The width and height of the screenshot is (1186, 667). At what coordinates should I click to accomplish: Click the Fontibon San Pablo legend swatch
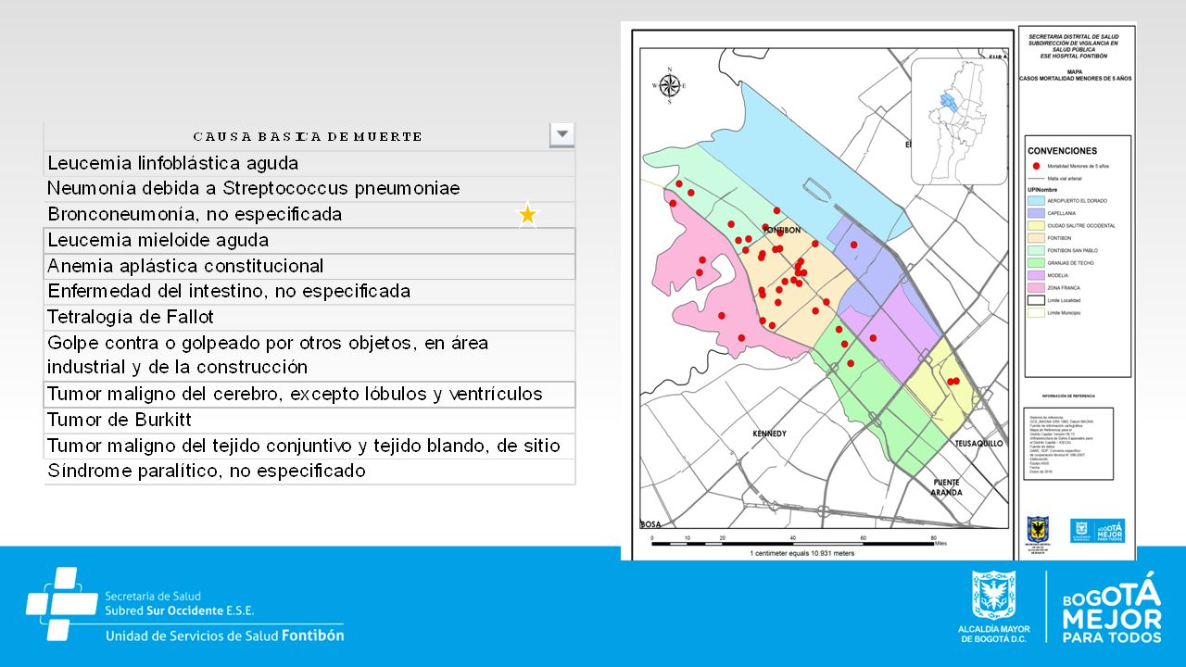click(x=1035, y=250)
